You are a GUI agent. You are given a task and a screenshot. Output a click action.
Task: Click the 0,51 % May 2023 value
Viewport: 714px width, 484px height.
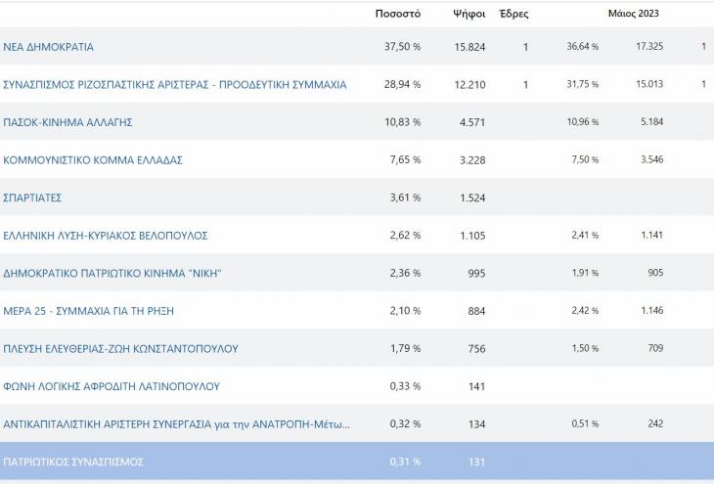(x=585, y=424)
